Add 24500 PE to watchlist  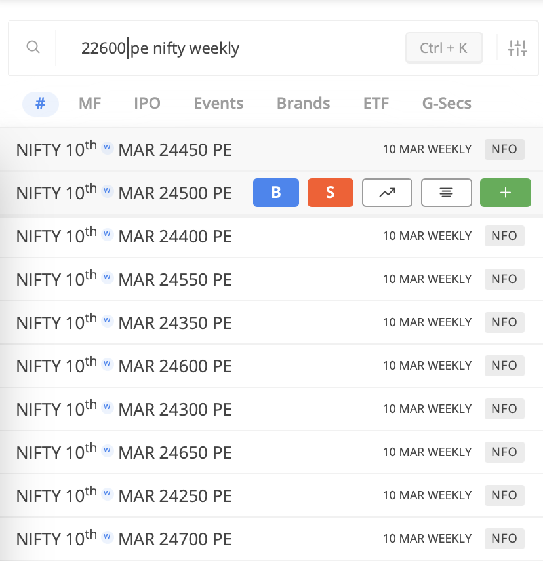point(505,193)
